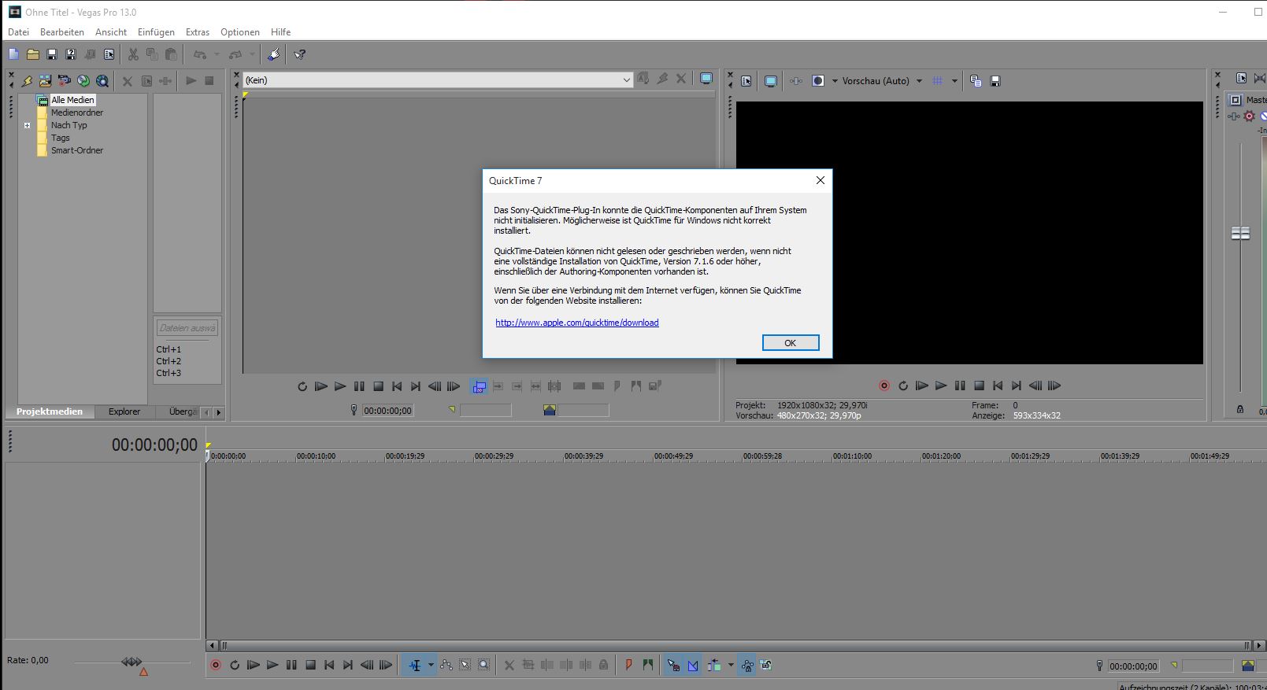Toggle loop playback in video preview
Screen dimensions: 1267x690
click(x=903, y=386)
